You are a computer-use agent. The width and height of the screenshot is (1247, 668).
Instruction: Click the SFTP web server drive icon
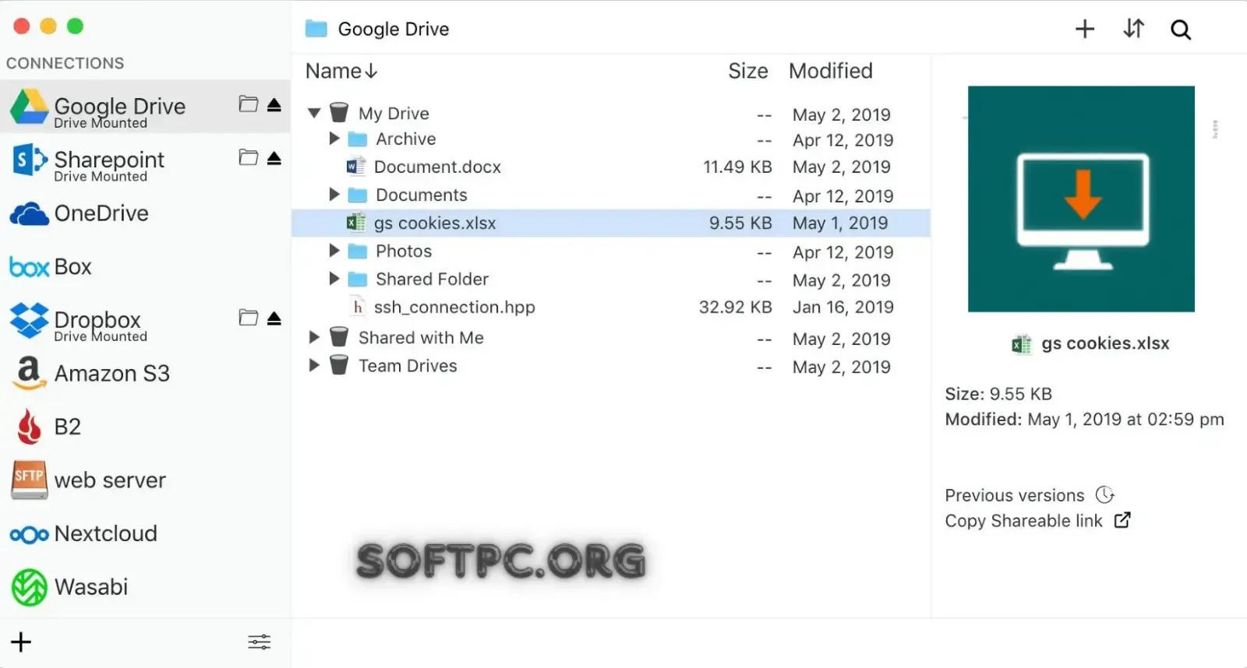click(x=29, y=480)
